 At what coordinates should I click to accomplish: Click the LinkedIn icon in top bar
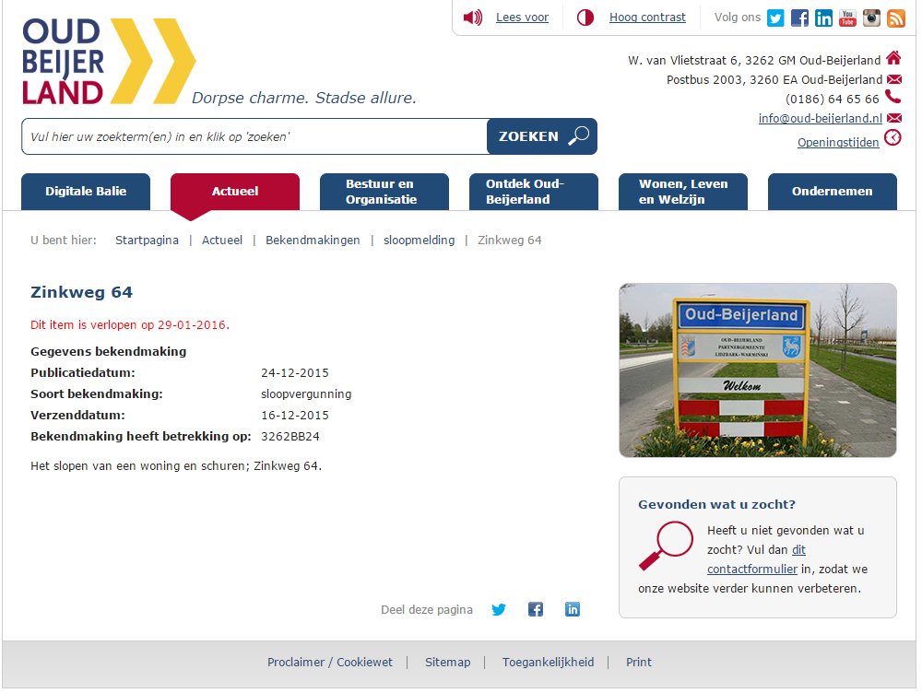[x=823, y=18]
